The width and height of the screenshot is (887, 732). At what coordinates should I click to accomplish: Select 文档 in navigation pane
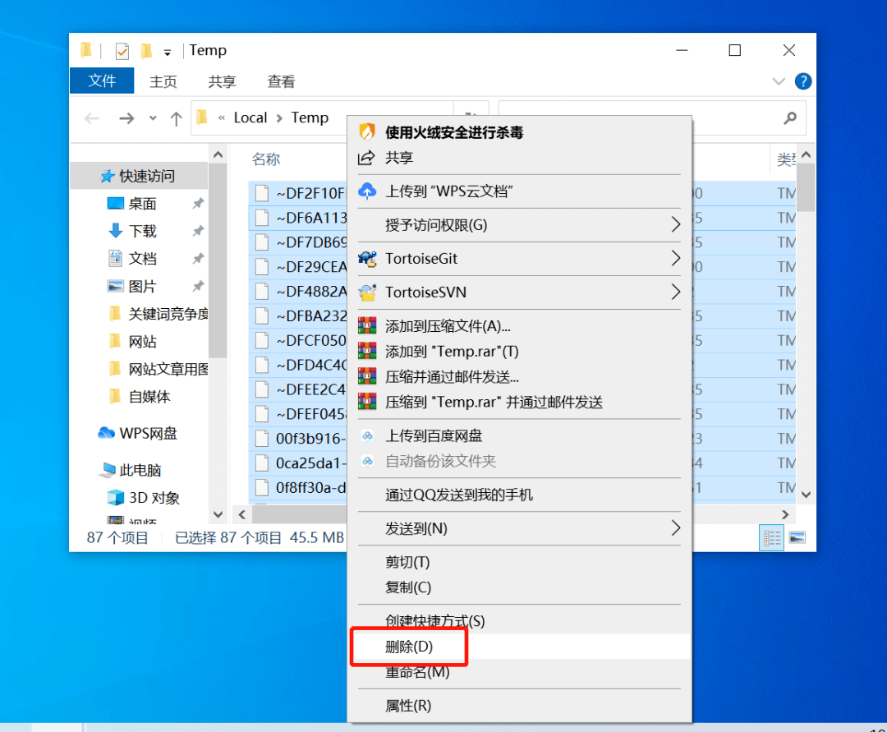(141, 259)
